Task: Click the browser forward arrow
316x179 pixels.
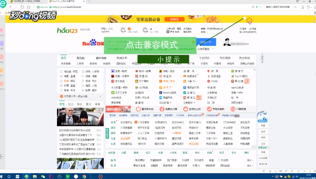Action: point(16,7)
